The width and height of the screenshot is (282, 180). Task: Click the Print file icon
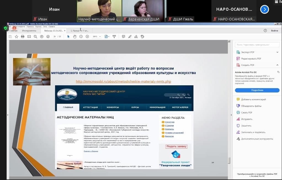[23, 37]
